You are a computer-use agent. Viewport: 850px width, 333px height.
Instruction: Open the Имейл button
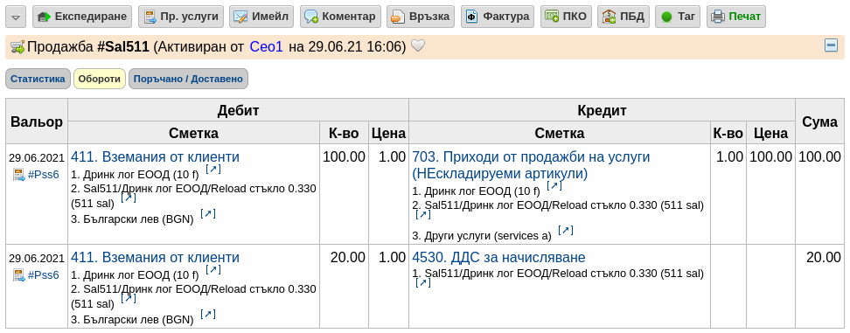[x=261, y=17]
